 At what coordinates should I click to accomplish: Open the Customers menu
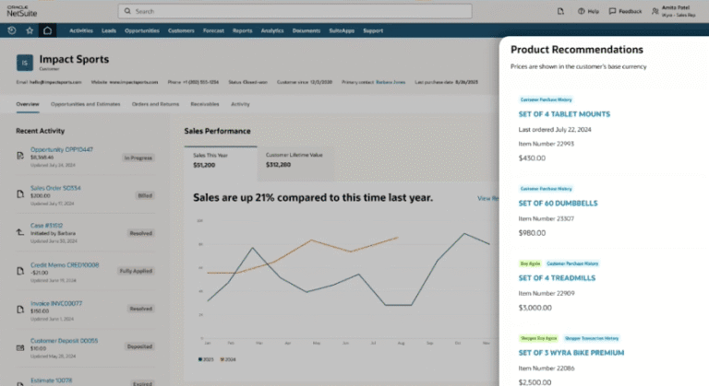181,30
